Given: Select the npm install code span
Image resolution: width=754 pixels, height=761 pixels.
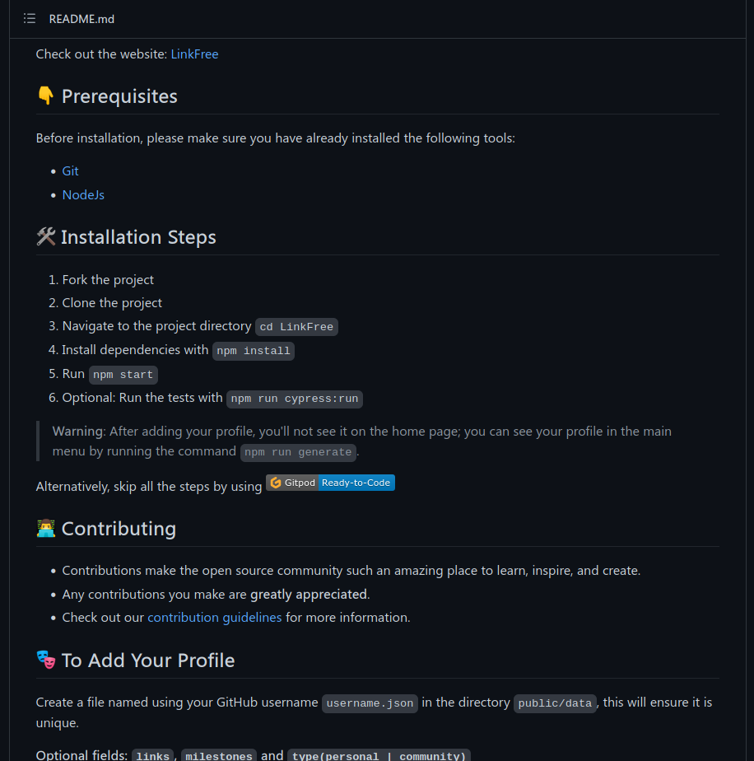Looking at the screenshot, I should click(253, 350).
